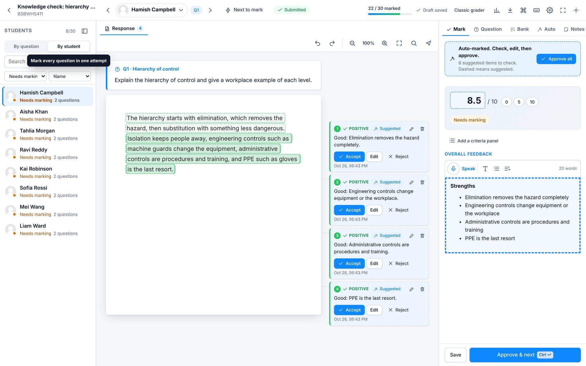The height and width of the screenshot is (366, 586).
Task: Click Approve & next button
Action: (525, 355)
